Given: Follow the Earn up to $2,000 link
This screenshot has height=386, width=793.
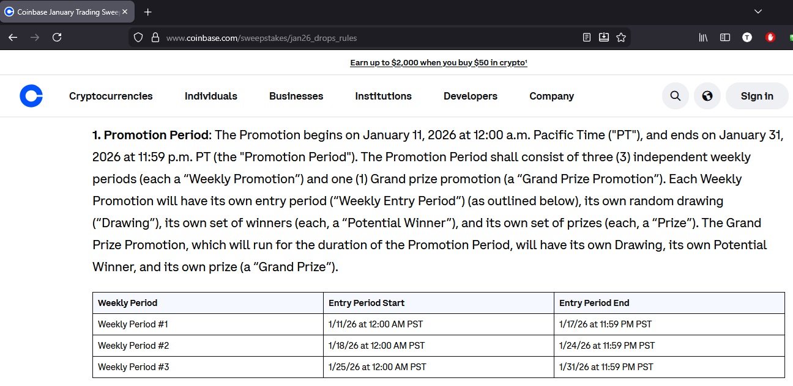Looking at the screenshot, I should coord(438,62).
